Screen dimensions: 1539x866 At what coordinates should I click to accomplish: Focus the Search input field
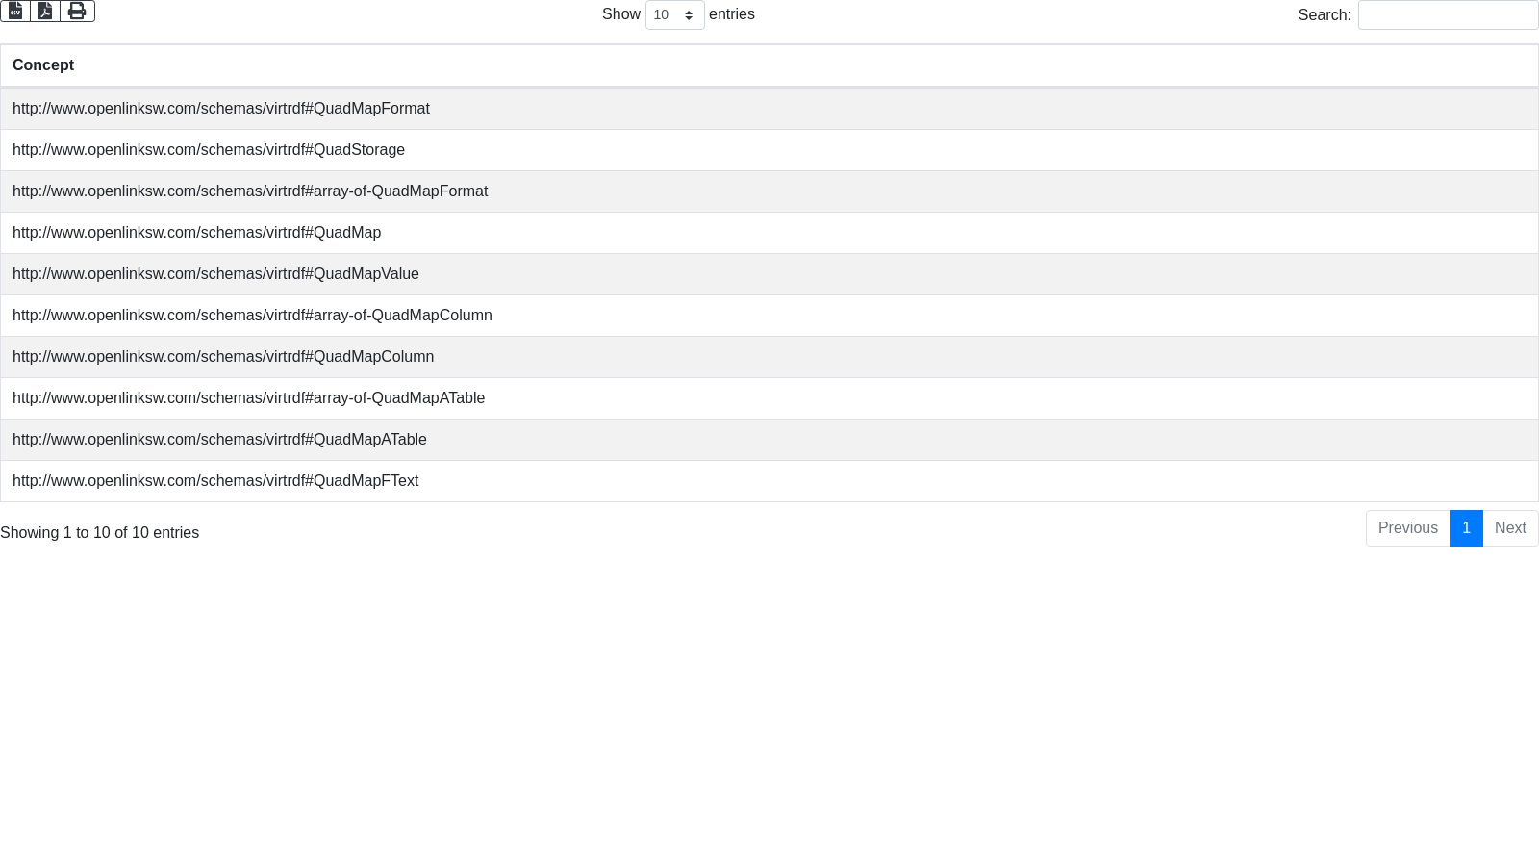pos(1448,15)
